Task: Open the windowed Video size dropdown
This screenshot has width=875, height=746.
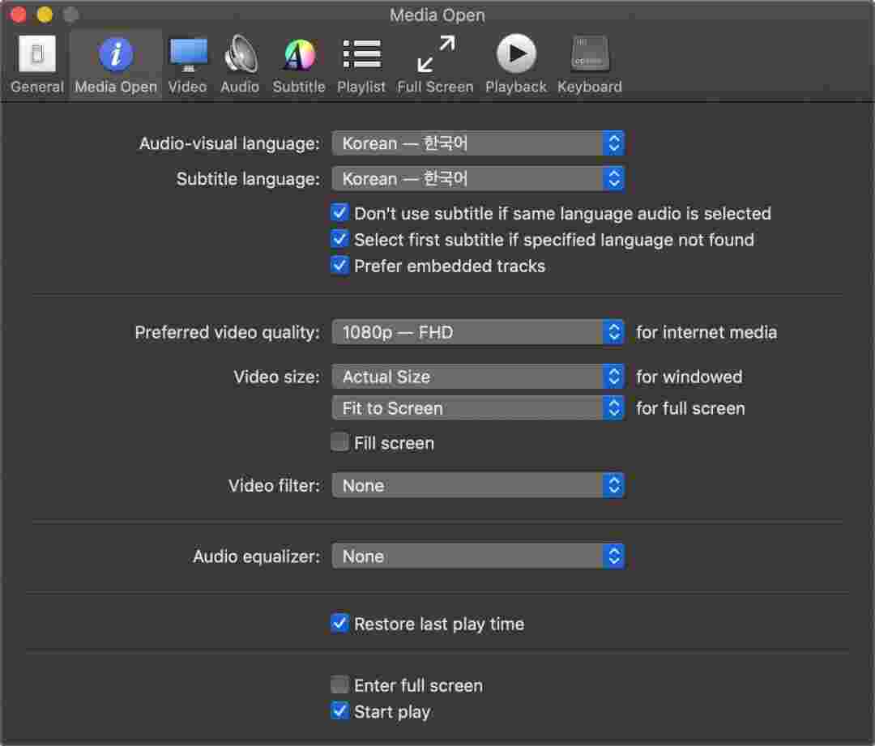Action: [x=478, y=377]
